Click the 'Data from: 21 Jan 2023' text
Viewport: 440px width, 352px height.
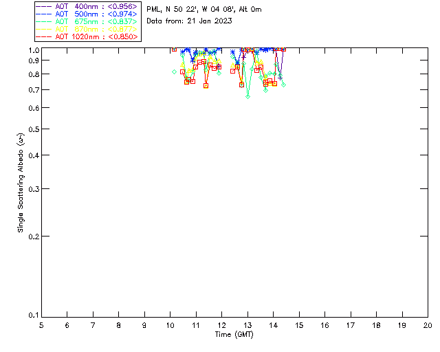click(x=190, y=21)
